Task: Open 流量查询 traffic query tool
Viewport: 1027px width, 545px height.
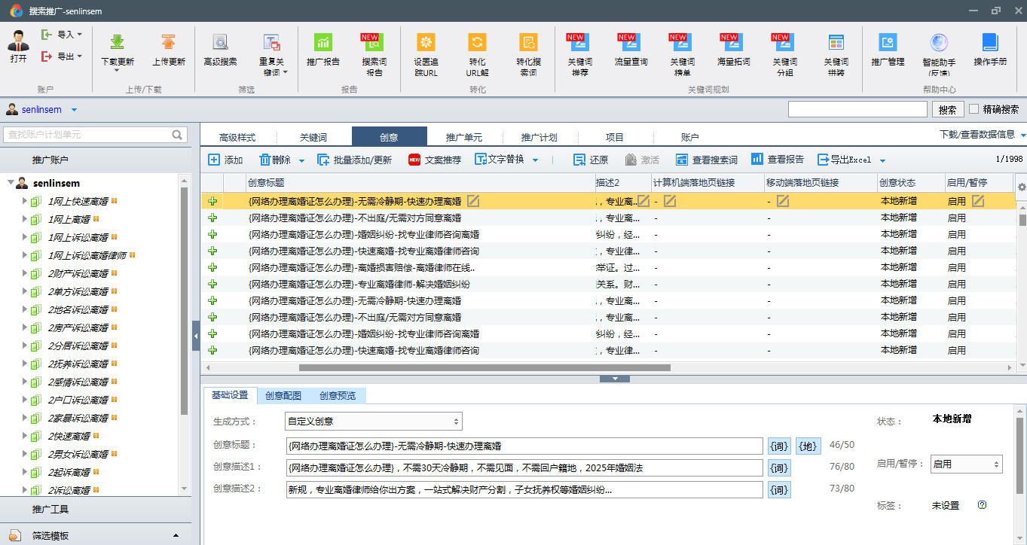Action: click(630, 43)
